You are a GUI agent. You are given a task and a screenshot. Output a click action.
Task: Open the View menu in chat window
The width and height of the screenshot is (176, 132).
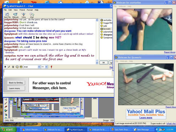click(x=16, y=10)
